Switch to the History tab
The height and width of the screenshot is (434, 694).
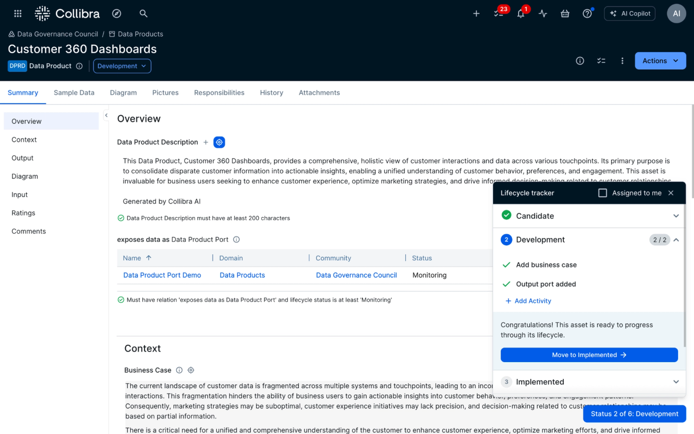pos(271,93)
